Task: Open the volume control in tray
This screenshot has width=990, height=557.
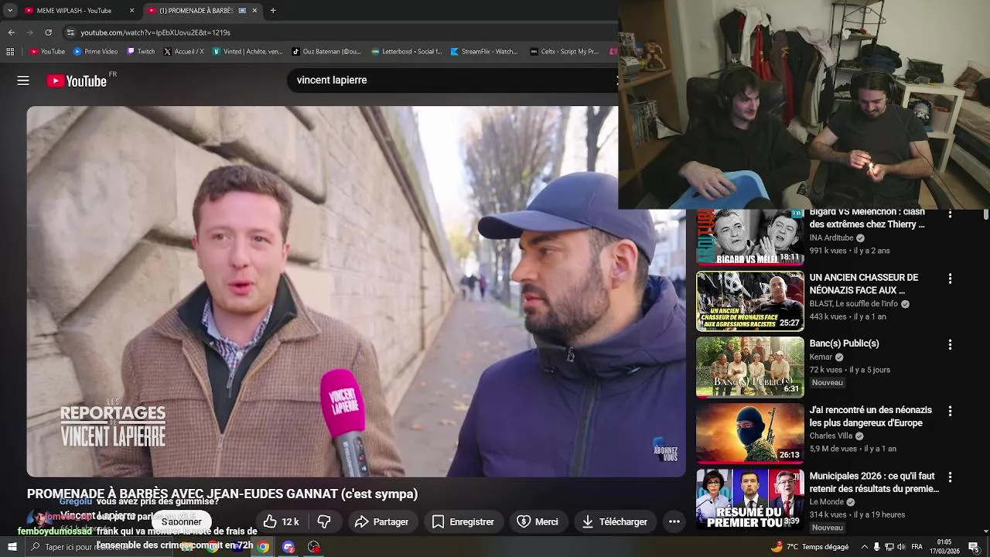Action: click(x=901, y=547)
